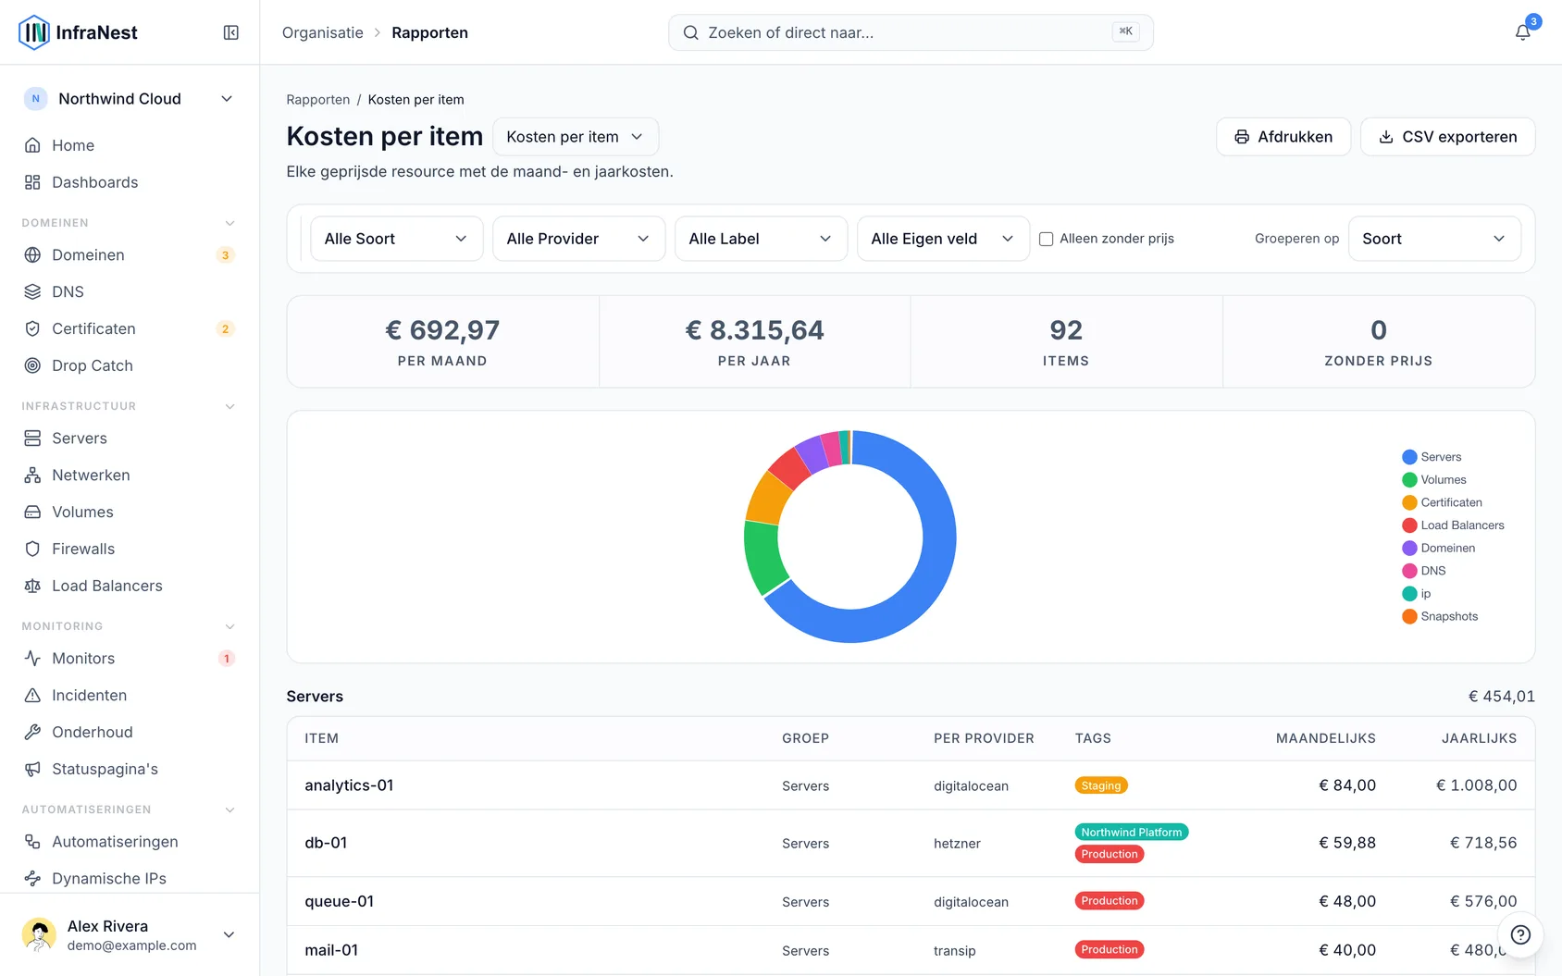Open Volumes disk item
This screenshot has height=976, width=1562.
(x=130, y=512)
